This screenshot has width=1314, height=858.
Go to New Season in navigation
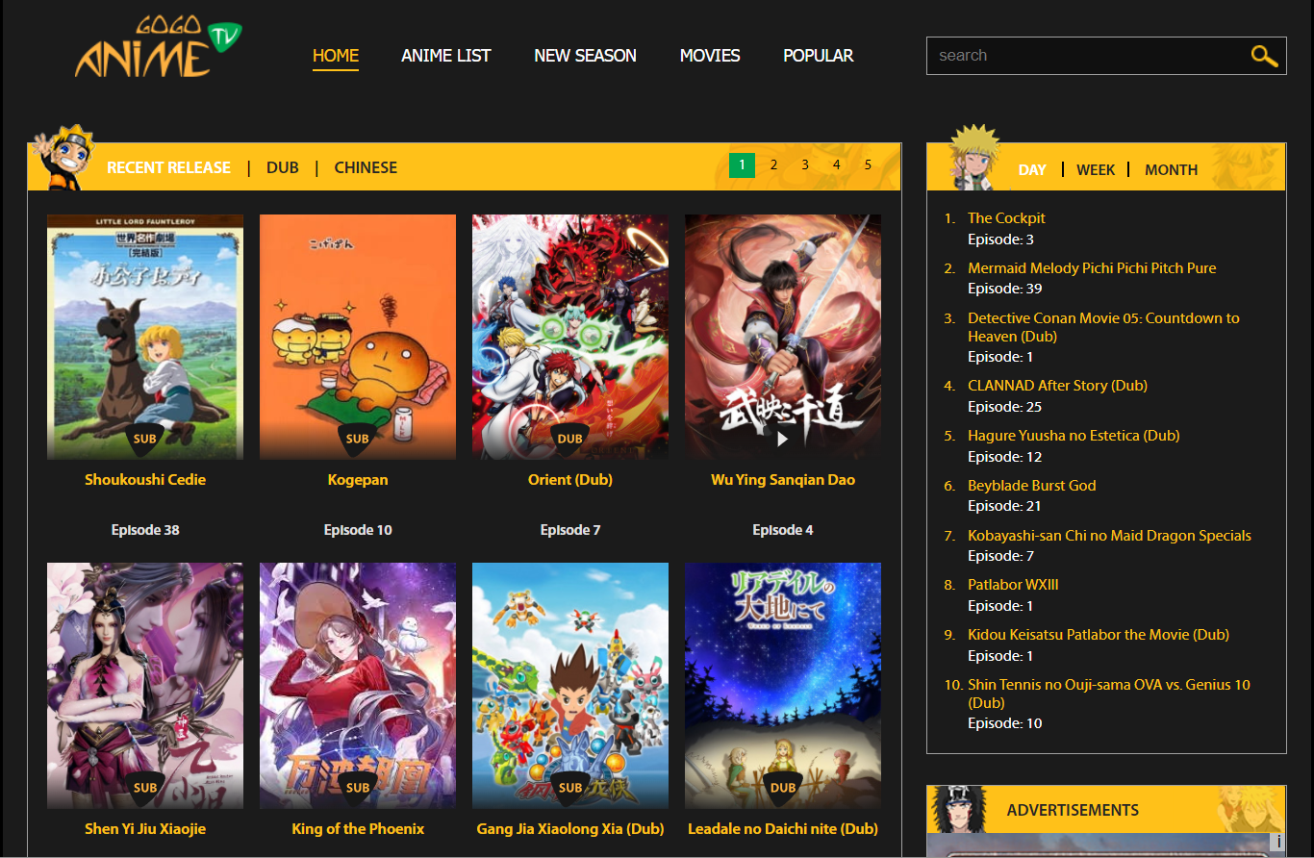tap(585, 56)
